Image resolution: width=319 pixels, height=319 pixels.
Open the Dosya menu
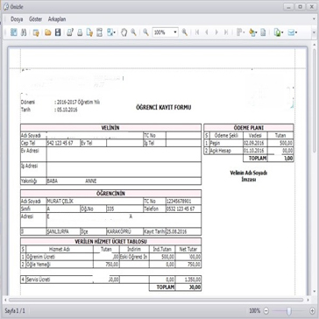(x=17, y=19)
